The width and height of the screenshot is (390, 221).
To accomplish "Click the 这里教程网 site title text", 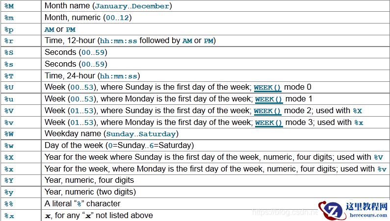I will click(367, 206).
